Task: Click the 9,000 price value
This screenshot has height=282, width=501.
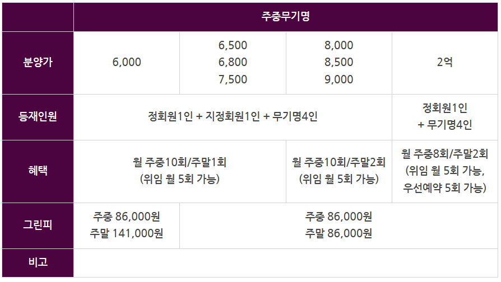Action: (338, 79)
